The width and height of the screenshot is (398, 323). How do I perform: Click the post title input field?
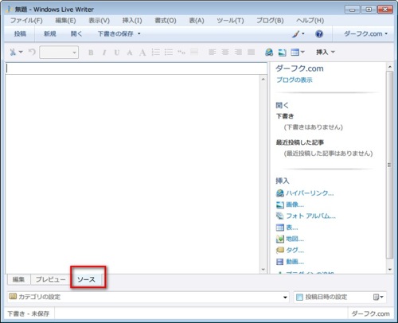[136, 68]
